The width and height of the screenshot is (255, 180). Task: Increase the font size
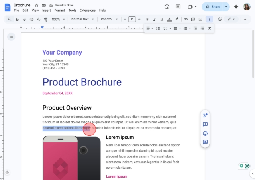coord(139,19)
